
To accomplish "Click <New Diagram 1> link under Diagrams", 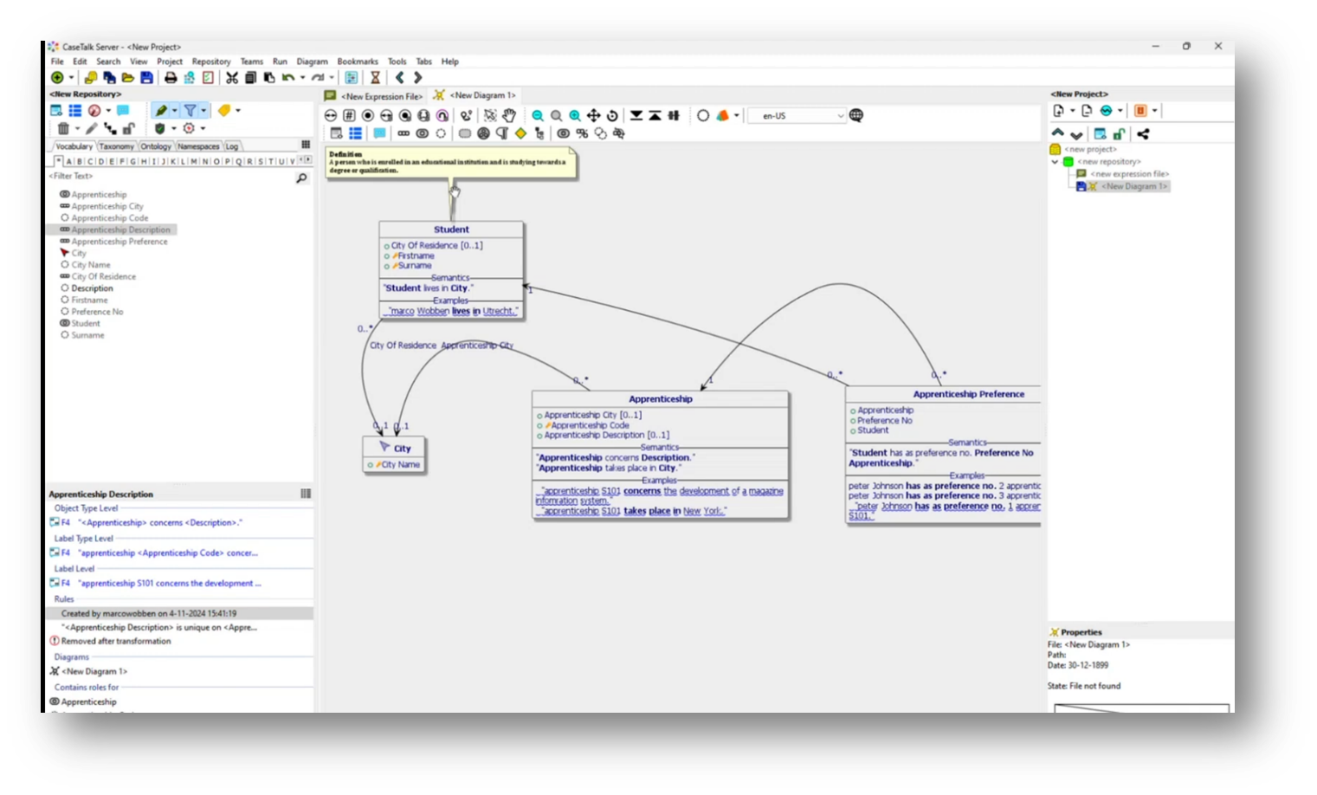I will tap(94, 671).
